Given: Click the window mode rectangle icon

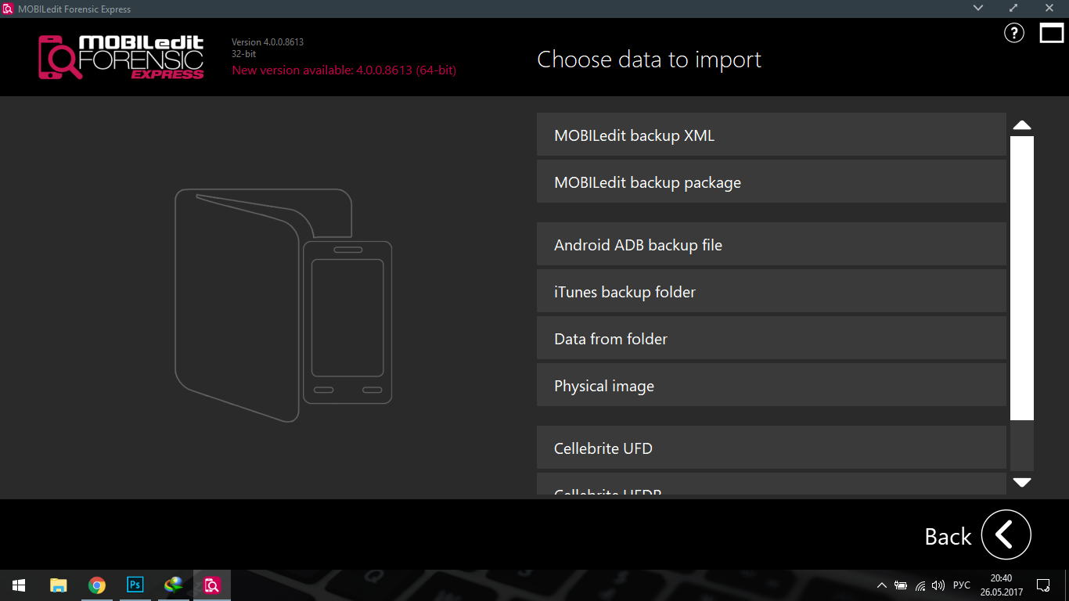Looking at the screenshot, I should pyautogui.click(x=1052, y=33).
